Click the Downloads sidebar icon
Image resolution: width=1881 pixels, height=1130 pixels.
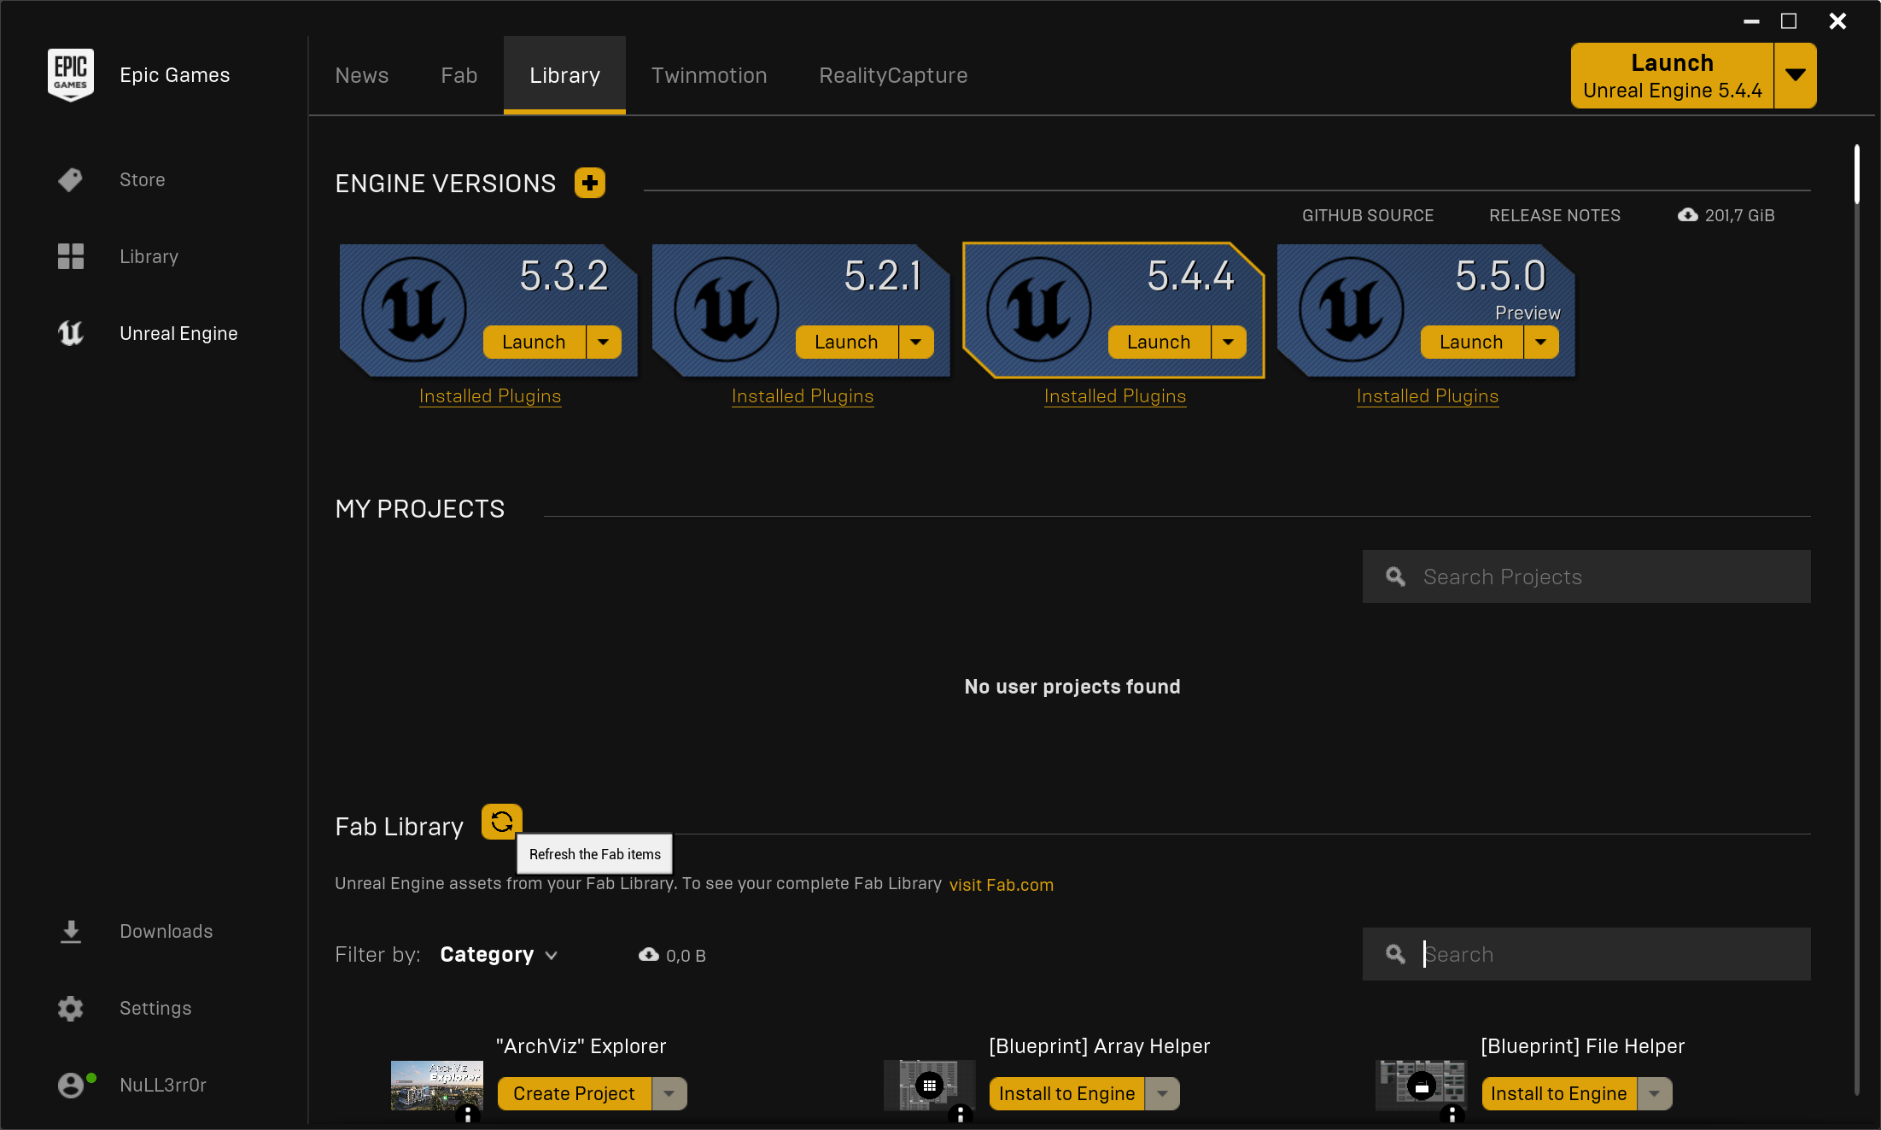[70, 930]
